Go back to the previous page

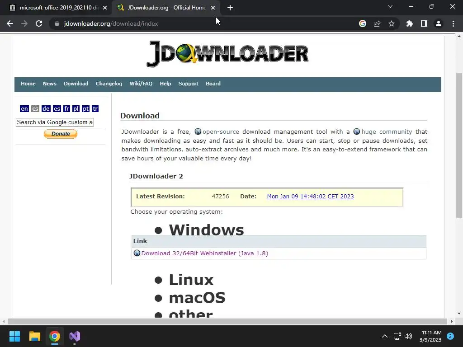point(10,23)
